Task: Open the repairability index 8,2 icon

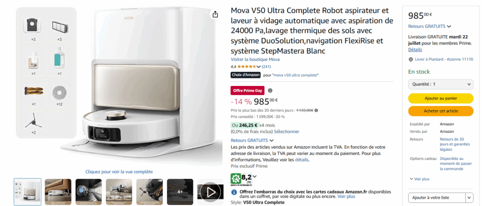Action: [x=241, y=179]
